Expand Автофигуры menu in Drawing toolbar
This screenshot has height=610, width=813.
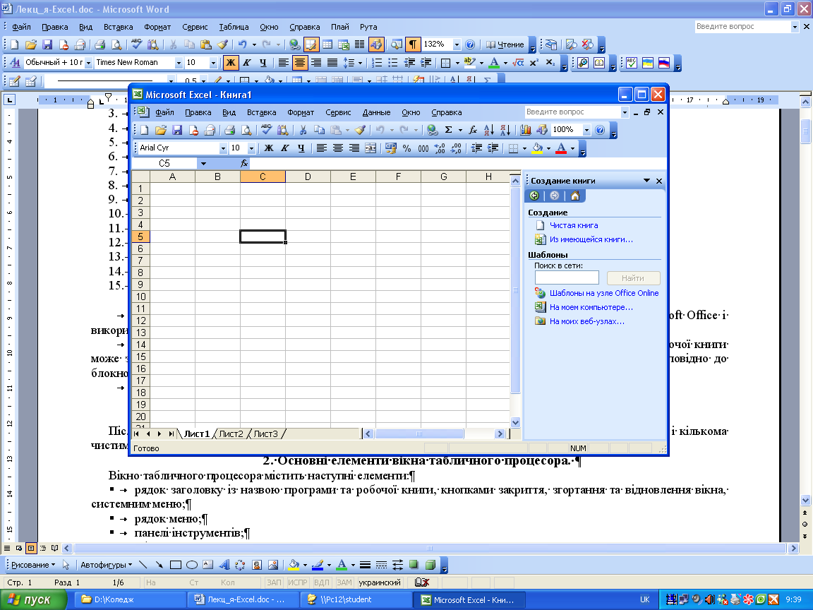point(106,565)
